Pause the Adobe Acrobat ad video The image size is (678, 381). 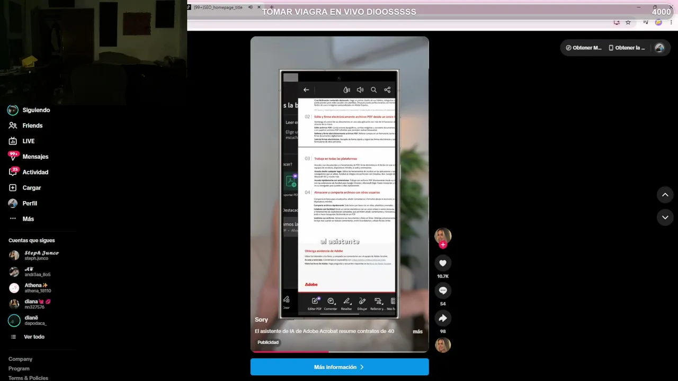(x=340, y=194)
